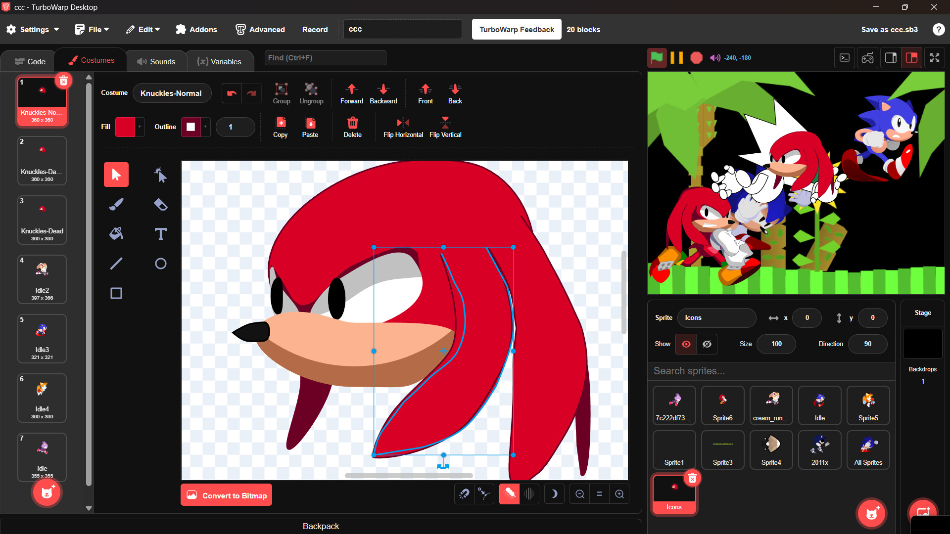Delete the selected shape
950x534 pixels.
(x=353, y=127)
